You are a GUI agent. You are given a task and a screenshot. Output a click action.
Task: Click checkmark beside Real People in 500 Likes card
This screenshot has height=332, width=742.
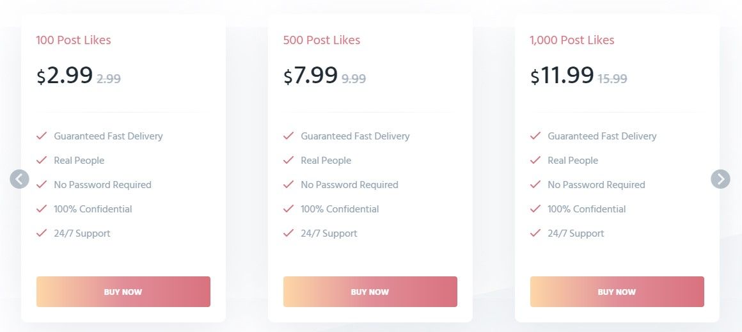(288, 161)
